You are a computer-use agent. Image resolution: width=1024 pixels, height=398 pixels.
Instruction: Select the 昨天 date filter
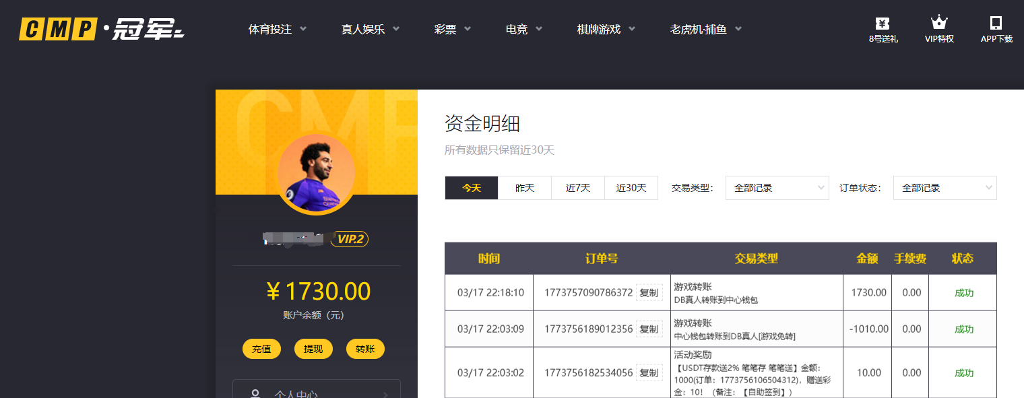tap(523, 188)
